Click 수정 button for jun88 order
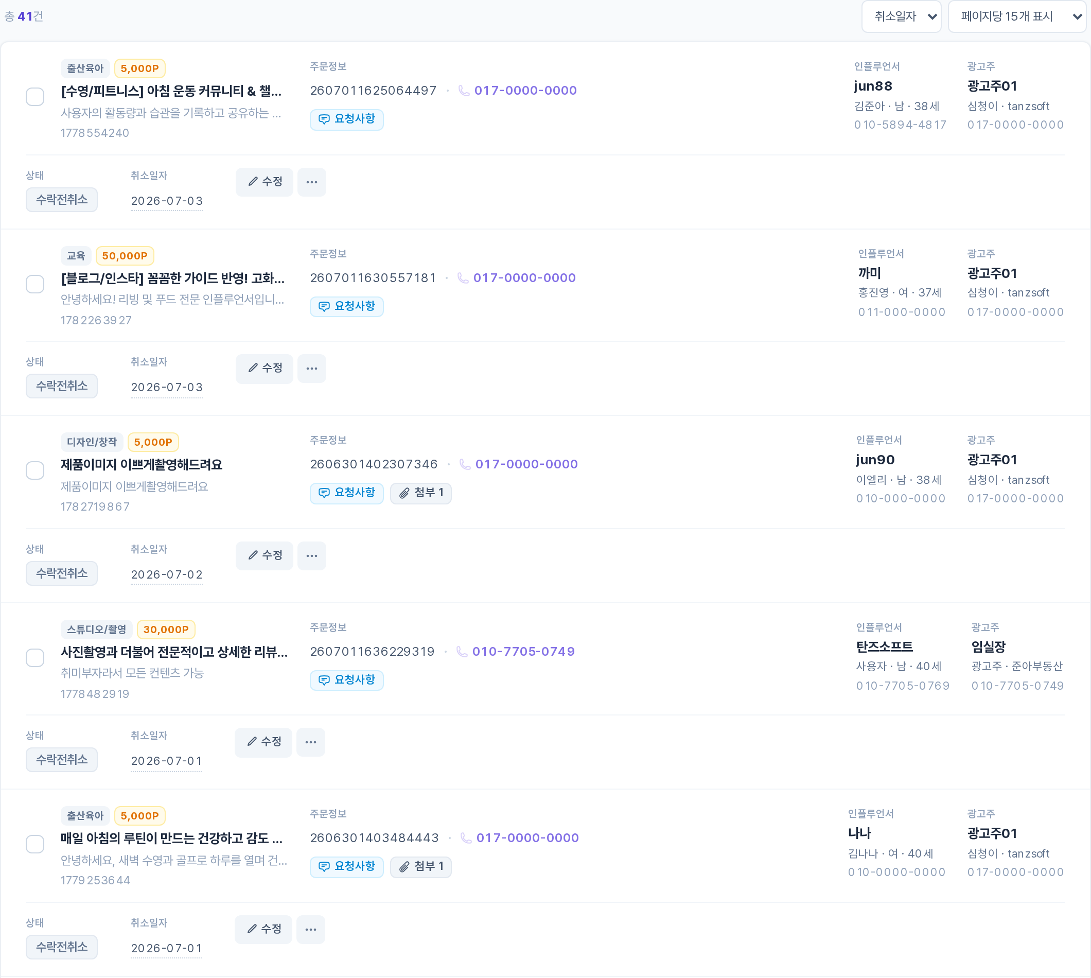This screenshot has height=978, width=1091. tap(265, 182)
